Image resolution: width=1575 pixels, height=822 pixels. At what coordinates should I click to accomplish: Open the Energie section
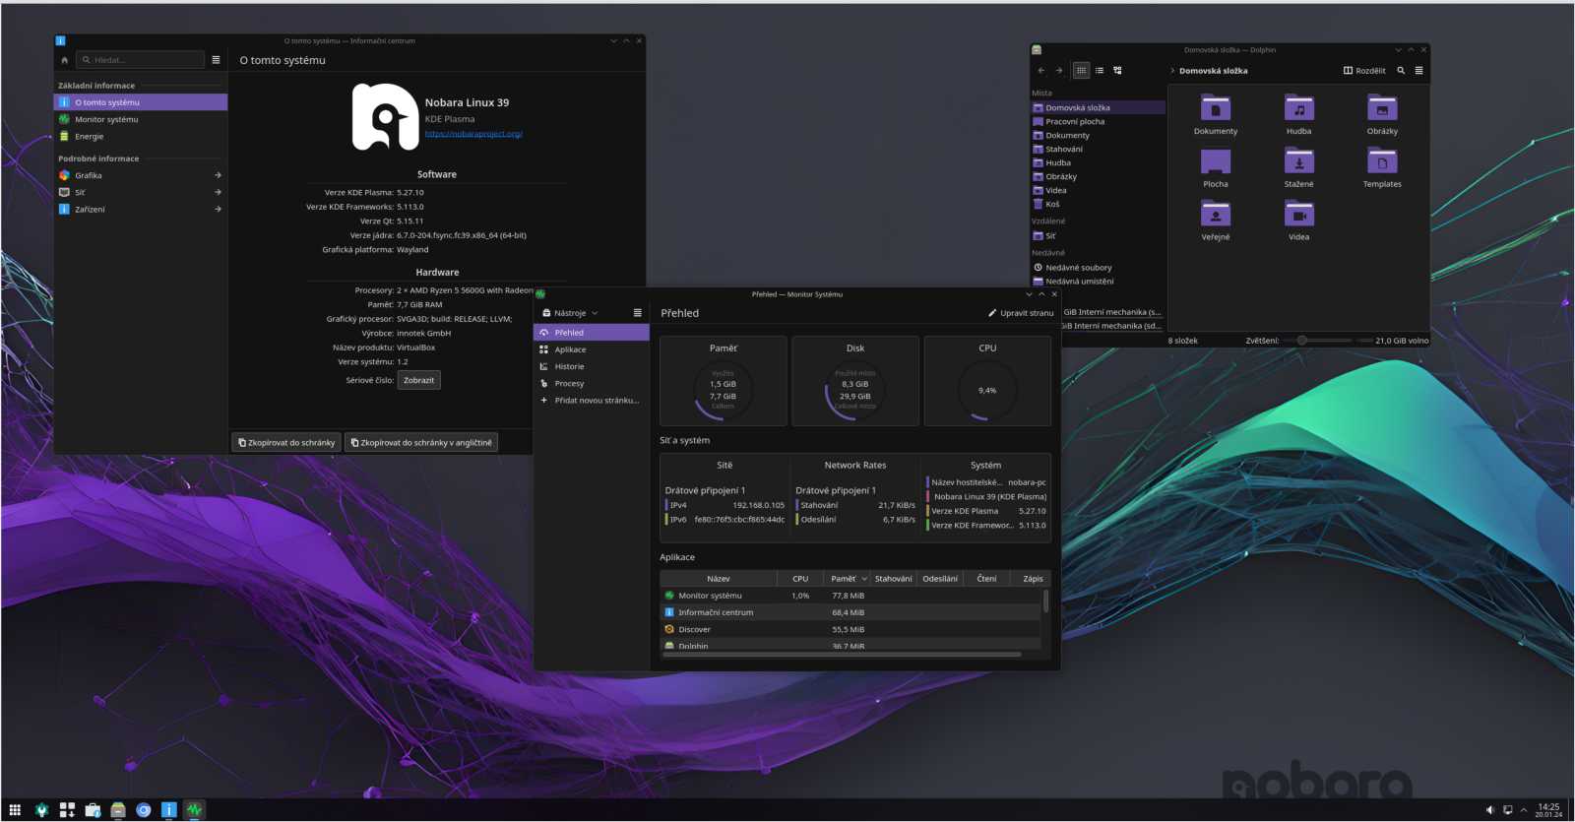(141, 137)
